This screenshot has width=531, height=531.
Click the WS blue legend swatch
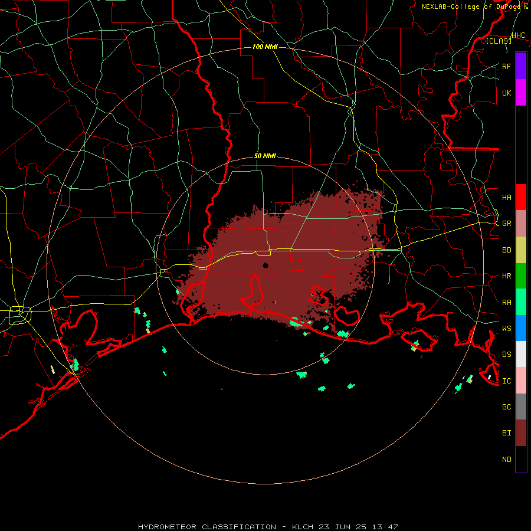pyautogui.click(x=521, y=328)
